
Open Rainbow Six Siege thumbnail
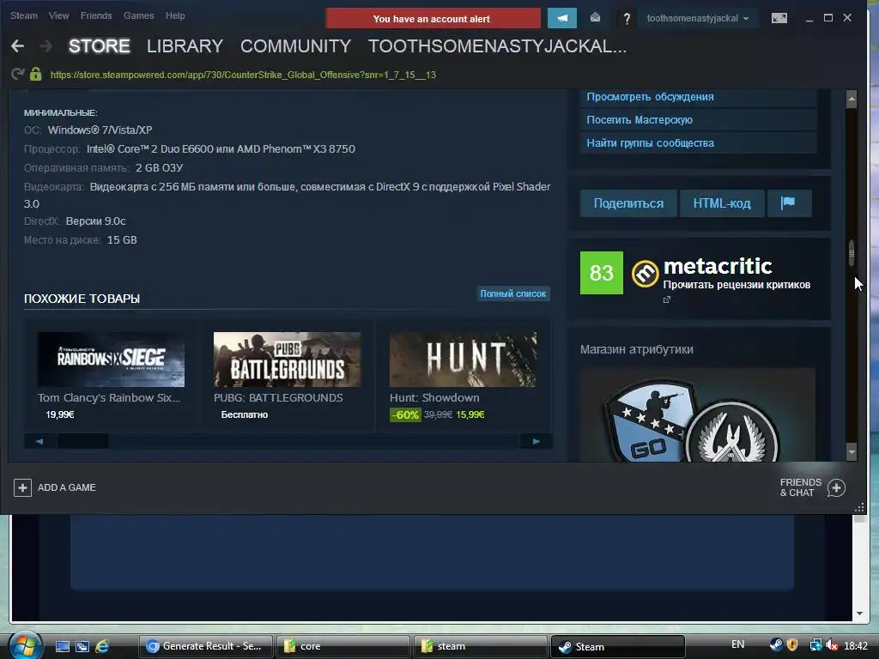111,360
